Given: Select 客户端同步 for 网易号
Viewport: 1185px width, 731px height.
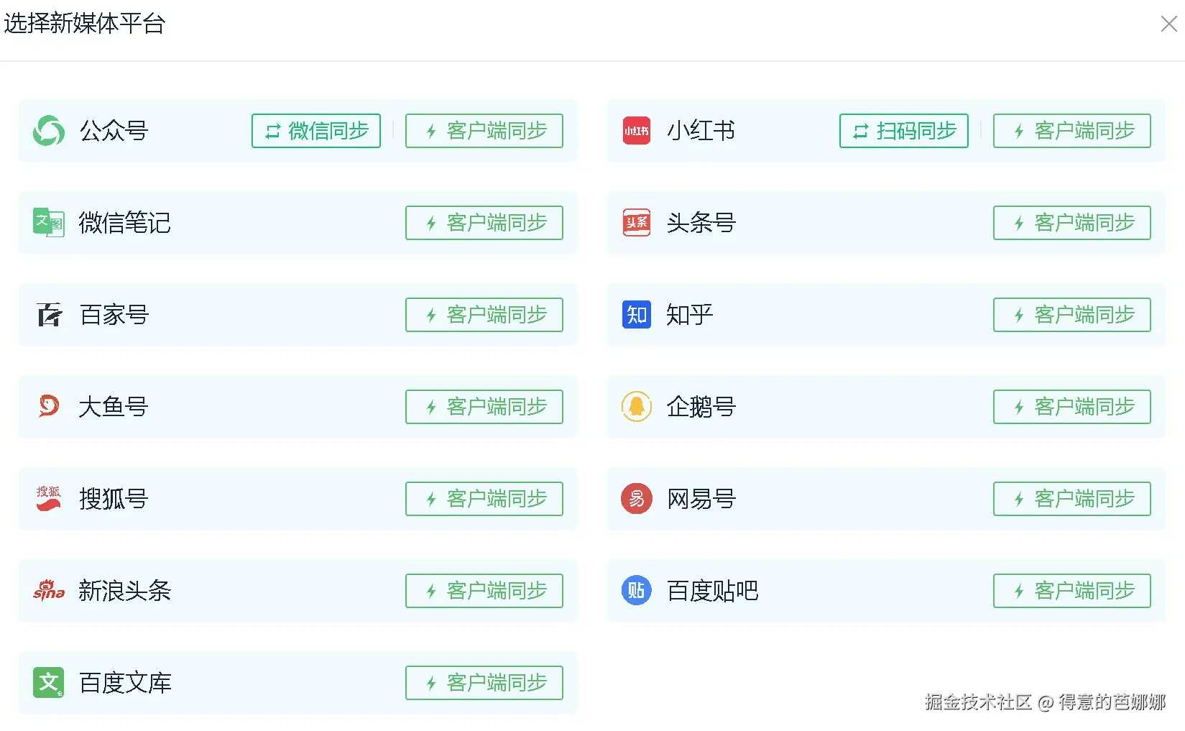Looking at the screenshot, I should [x=1072, y=499].
